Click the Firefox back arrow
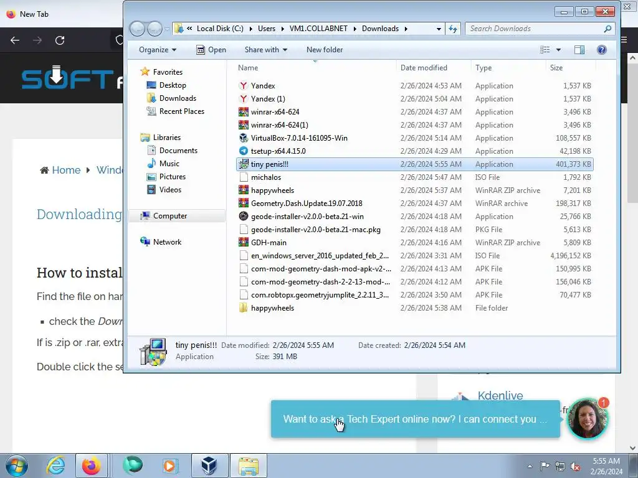The width and height of the screenshot is (638, 478). click(15, 40)
